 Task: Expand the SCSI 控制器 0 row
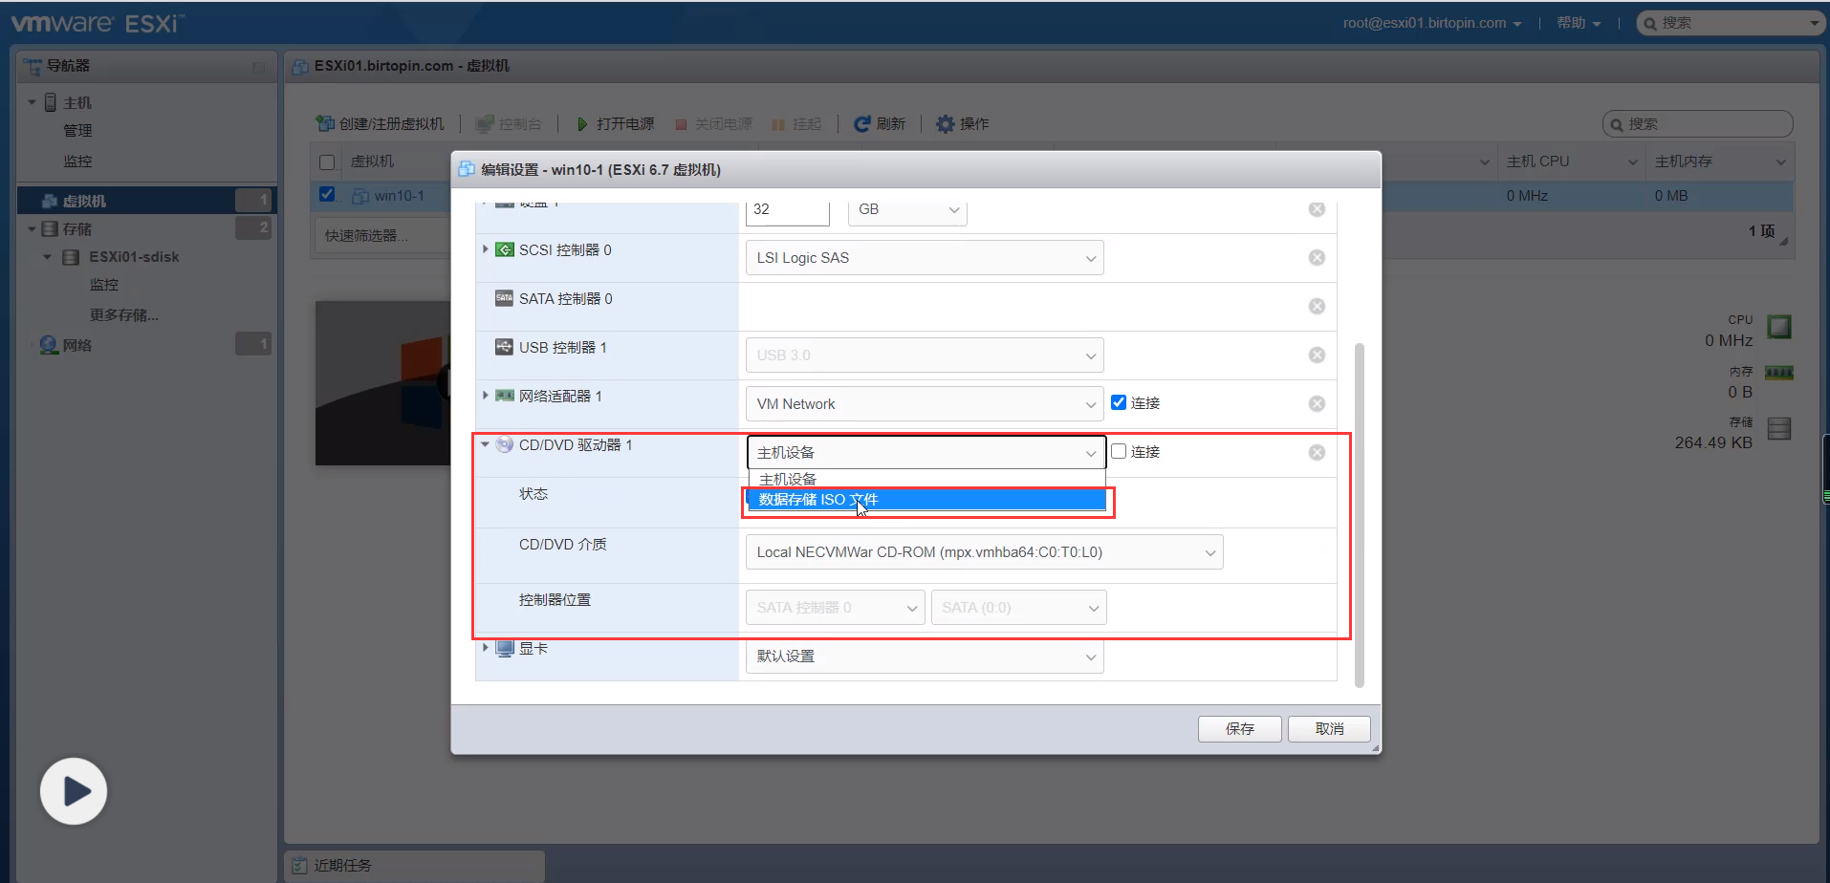(486, 249)
